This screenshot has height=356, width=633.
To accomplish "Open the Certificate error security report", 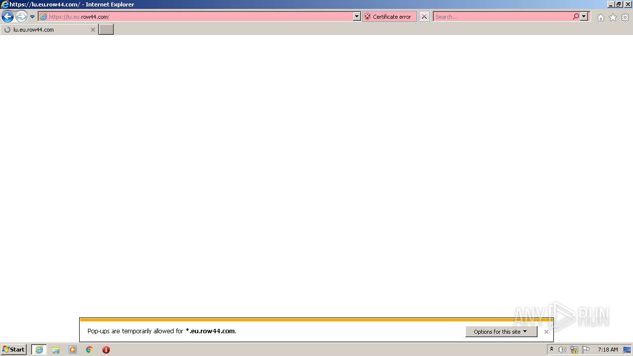I will (x=389, y=17).
